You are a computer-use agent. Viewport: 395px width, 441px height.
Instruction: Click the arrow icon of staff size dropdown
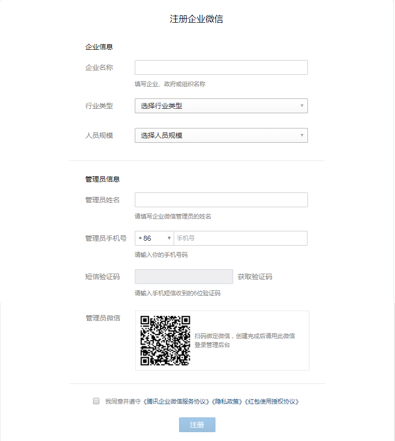[x=302, y=135]
